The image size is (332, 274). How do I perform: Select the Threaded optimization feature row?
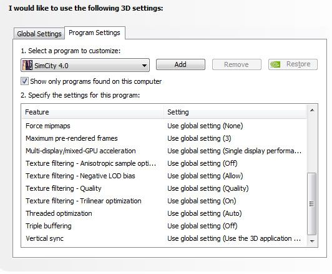[x=164, y=213]
